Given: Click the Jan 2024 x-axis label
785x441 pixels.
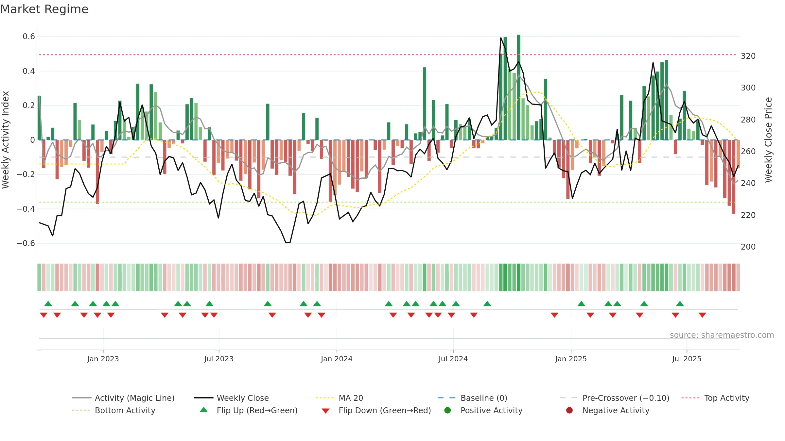Looking at the screenshot, I should point(337,359).
